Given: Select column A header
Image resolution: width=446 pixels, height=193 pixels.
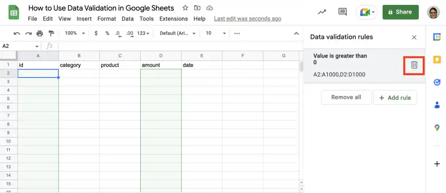Looking at the screenshot, I should coord(38,56).
